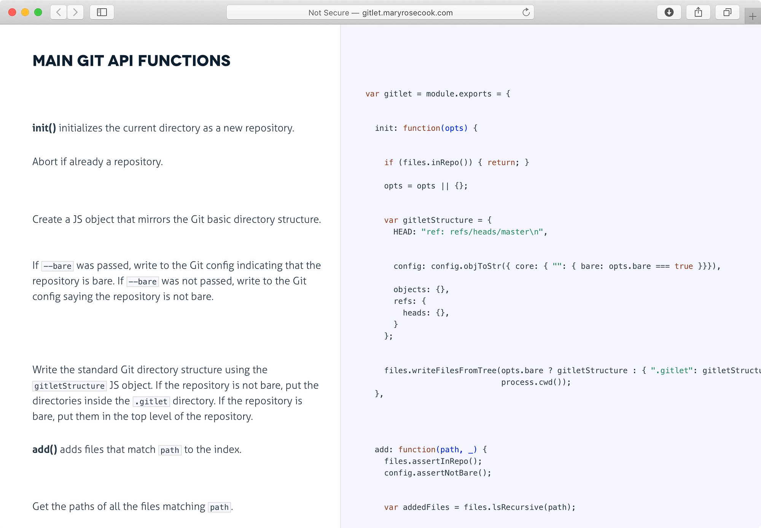Click 'init: function(opts) {' code line
Image resolution: width=761 pixels, height=528 pixels.
[426, 128]
